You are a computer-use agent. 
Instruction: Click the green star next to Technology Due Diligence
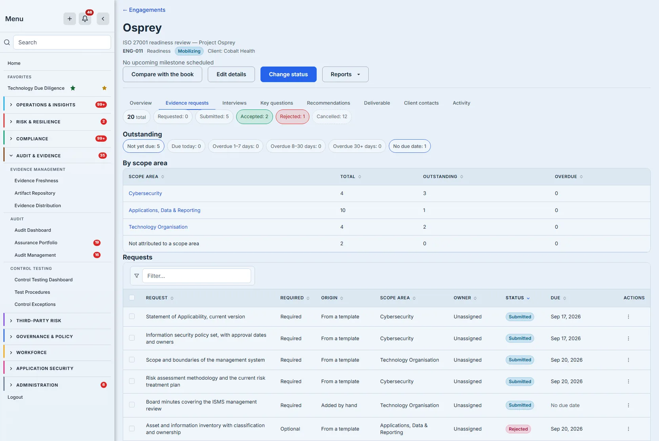tap(73, 88)
